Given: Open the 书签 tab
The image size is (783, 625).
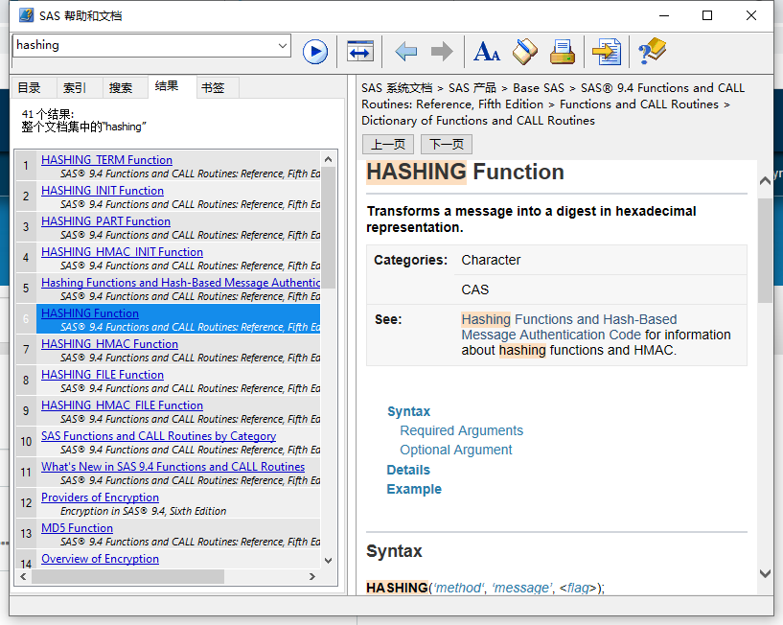Looking at the screenshot, I should tap(213, 88).
